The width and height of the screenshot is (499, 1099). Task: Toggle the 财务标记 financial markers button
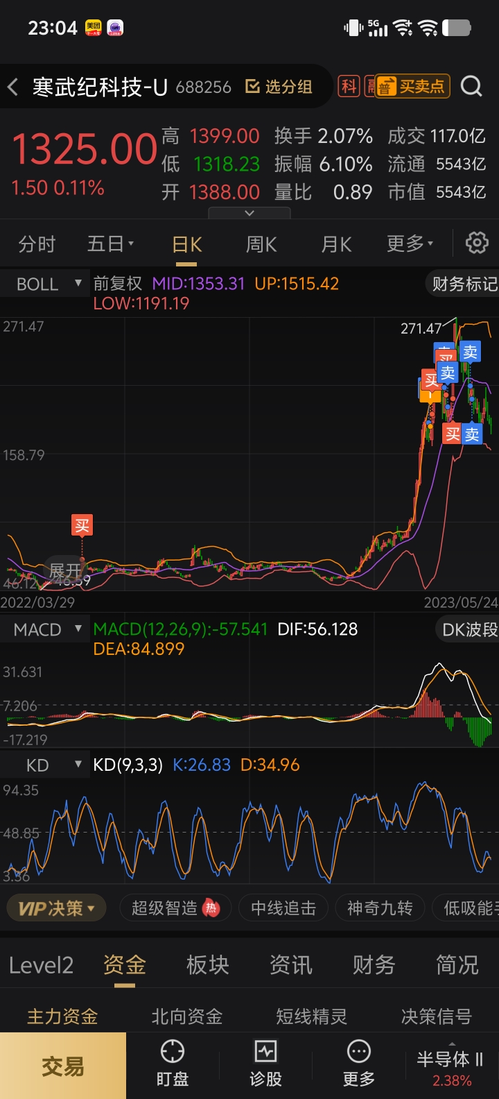(x=463, y=284)
